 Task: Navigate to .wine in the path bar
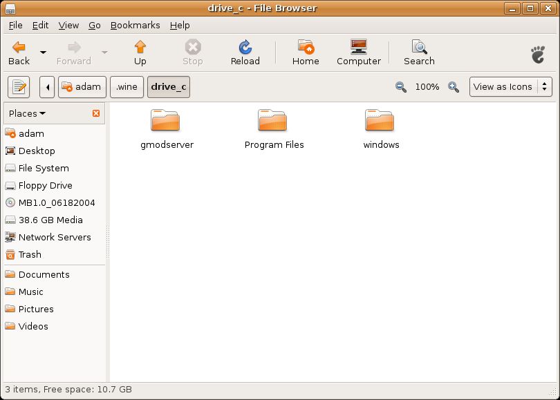(127, 87)
